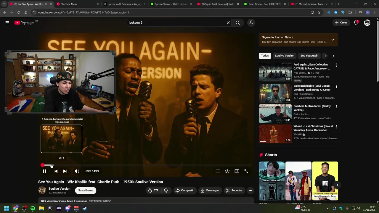This screenshot has height=213, width=379.
Task: Open the player settings gear
Action: pos(227,171)
